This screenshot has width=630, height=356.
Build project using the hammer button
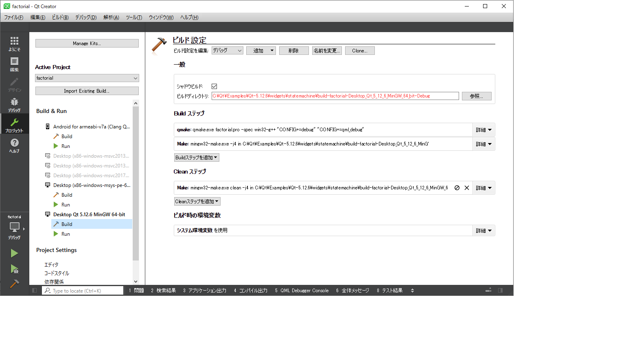tap(14, 283)
